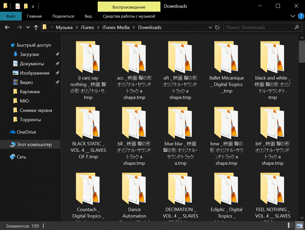Open the Файл menu tab
The width and height of the screenshot is (305, 230).
pyautogui.click(x=11, y=16)
